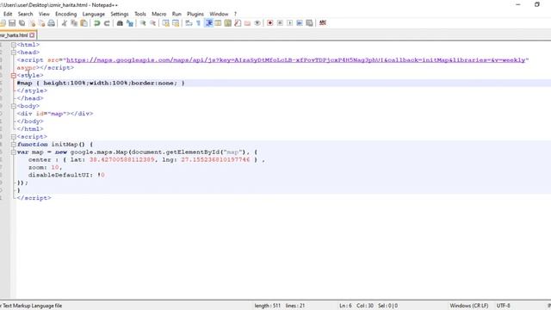Open the Tools menu

pyautogui.click(x=139, y=14)
